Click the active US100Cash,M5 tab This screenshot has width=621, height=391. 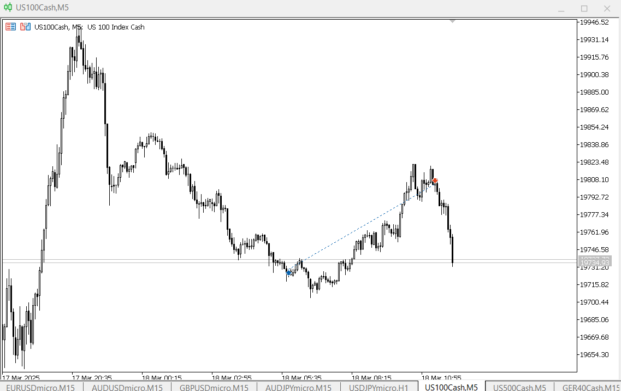[452, 387]
